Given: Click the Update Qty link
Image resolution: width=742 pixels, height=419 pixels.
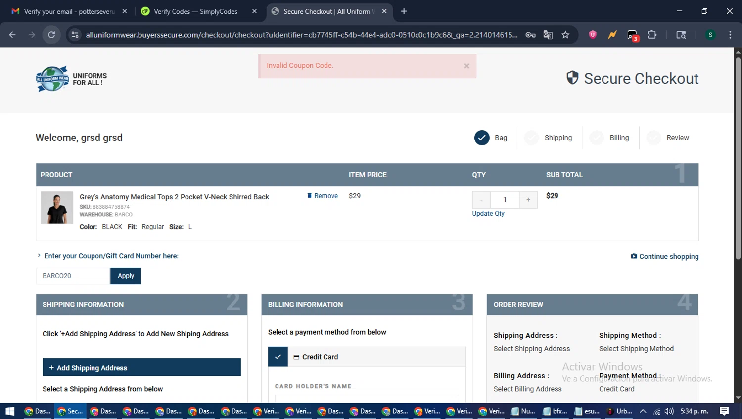Looking at the screenshot, I should point(488,214).
